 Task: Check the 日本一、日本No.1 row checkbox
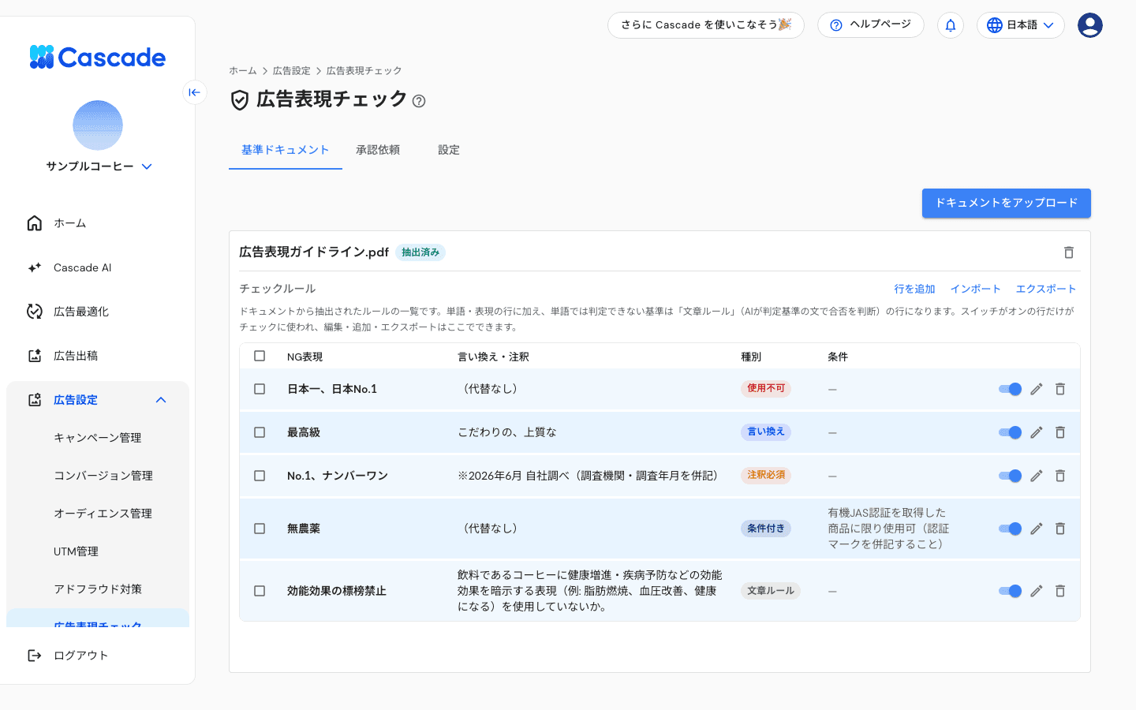260,389
